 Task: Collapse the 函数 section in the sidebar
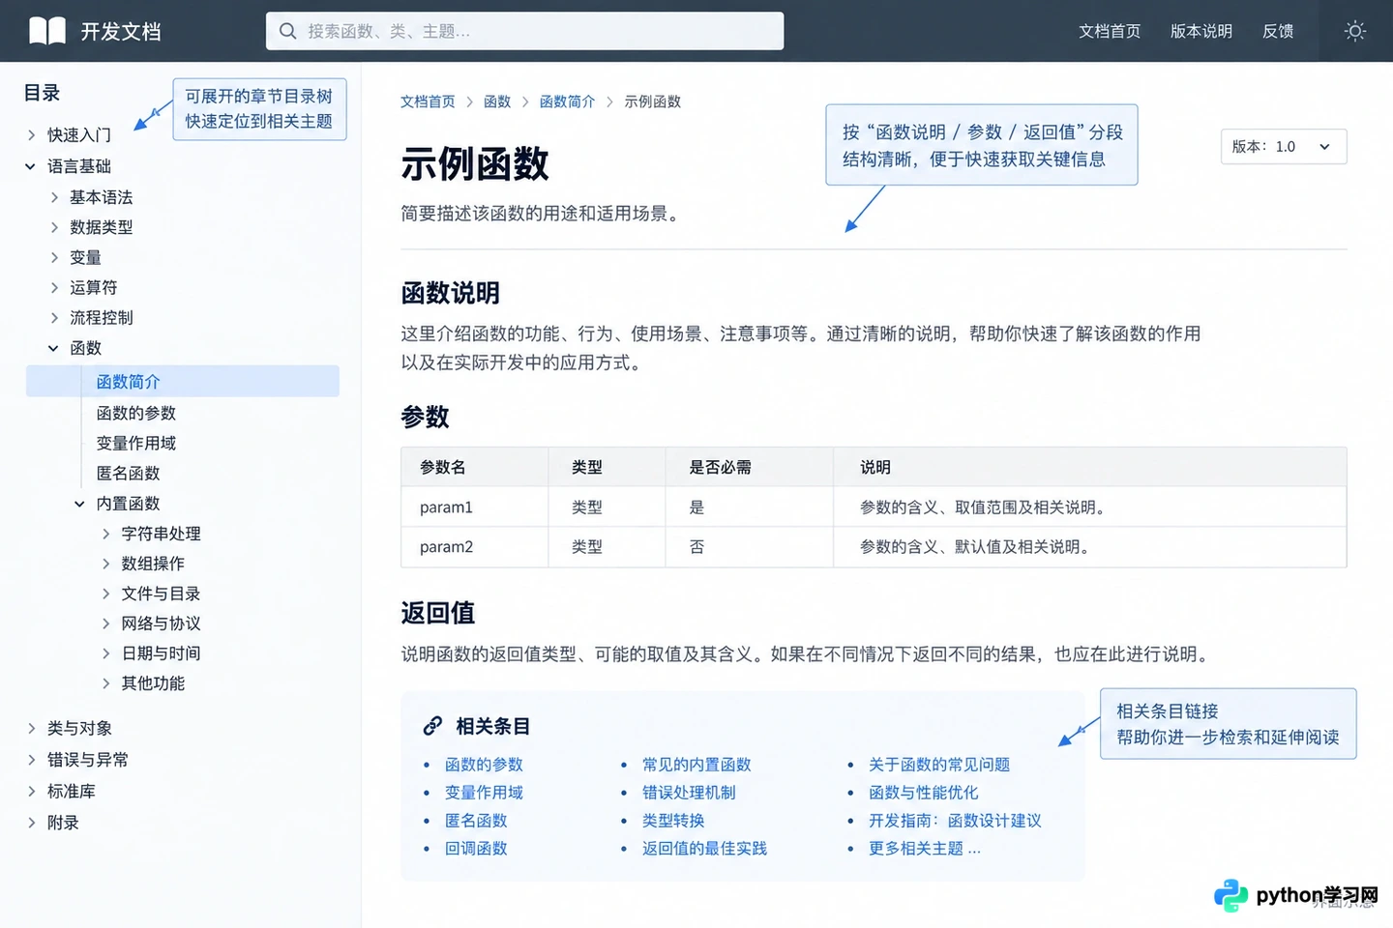[x=54, y=348]
